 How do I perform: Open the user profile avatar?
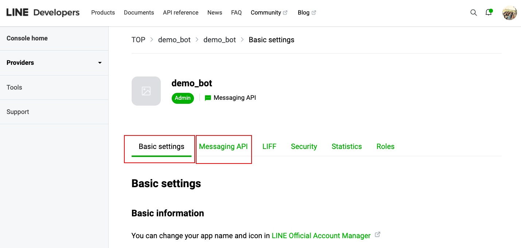click(509, 13)
